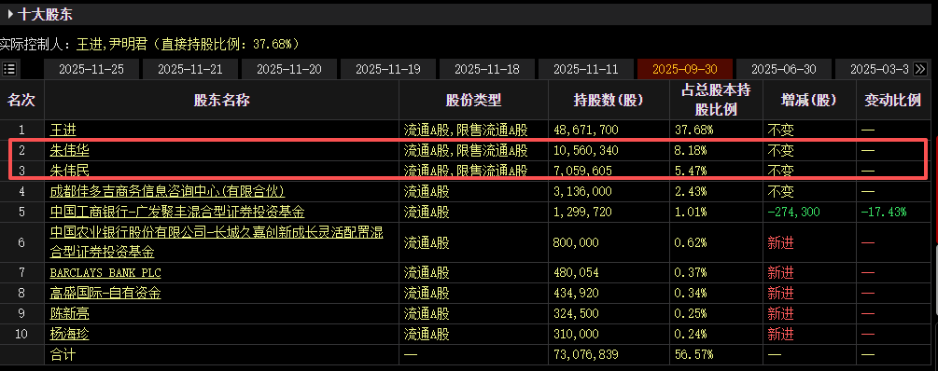The height and width of the screenshot is (371, 938).
Task: Open 中国农业银行 长城久嘉 fund link
Action: pos(217,242)
